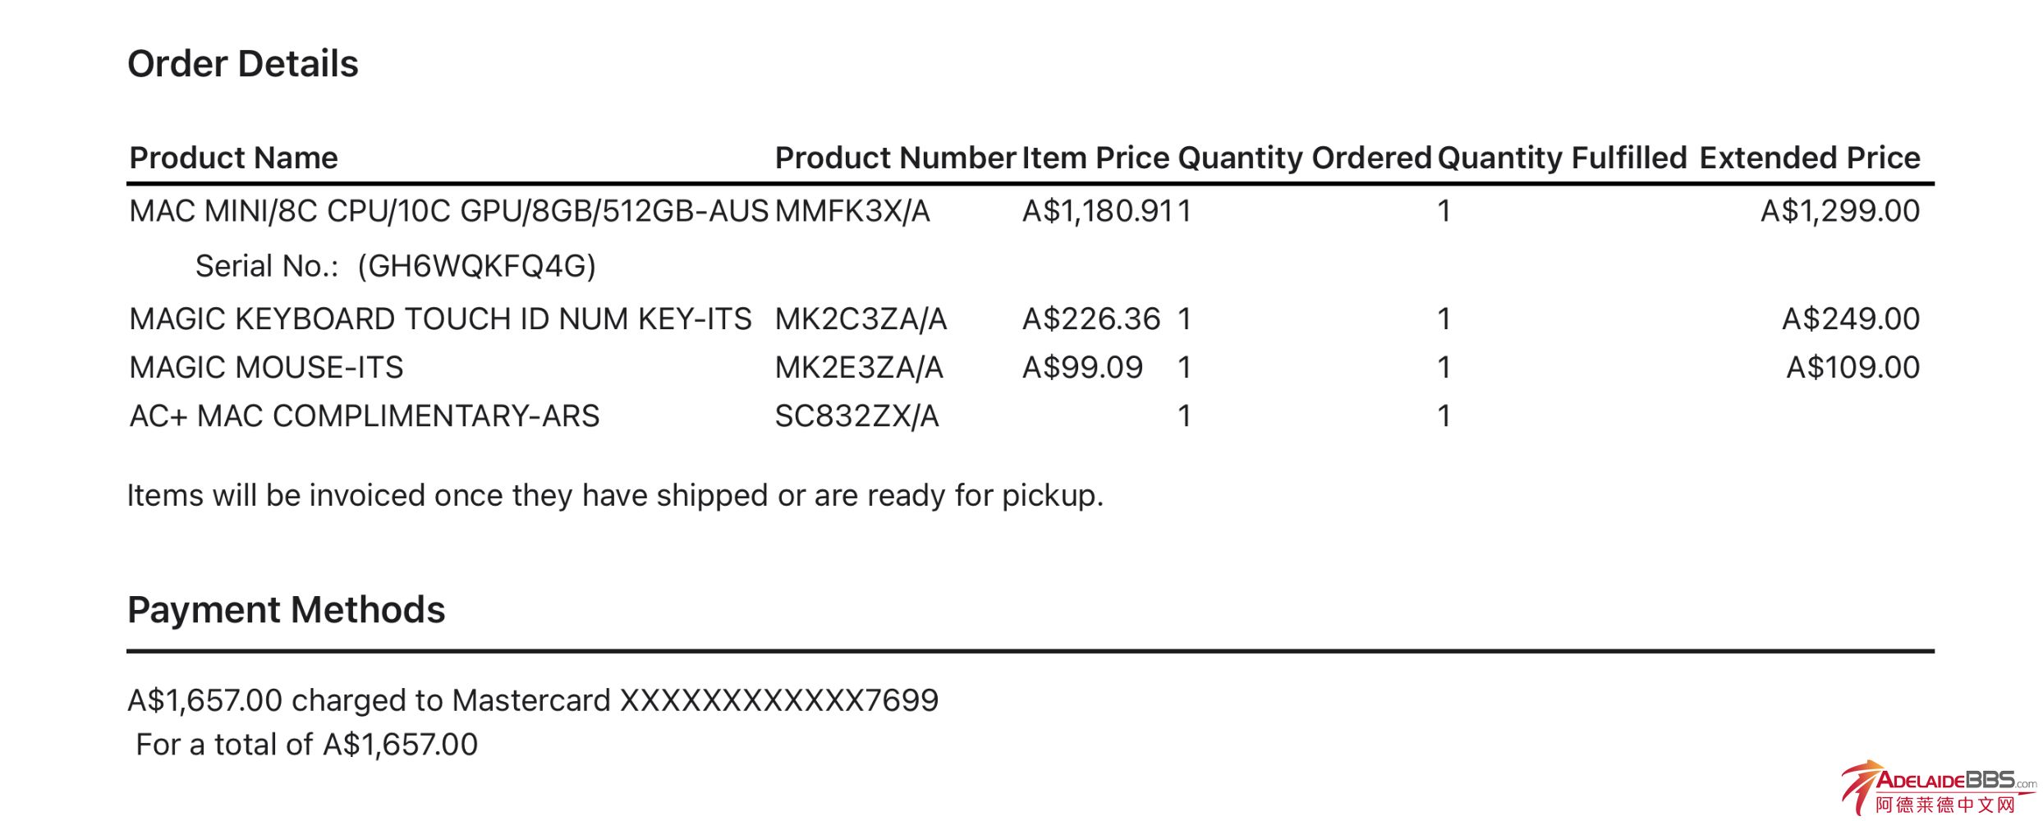Screen dimensions: 2043x821
Task: Click the A$1,299.00 extended price
Action: (1839, 212)
